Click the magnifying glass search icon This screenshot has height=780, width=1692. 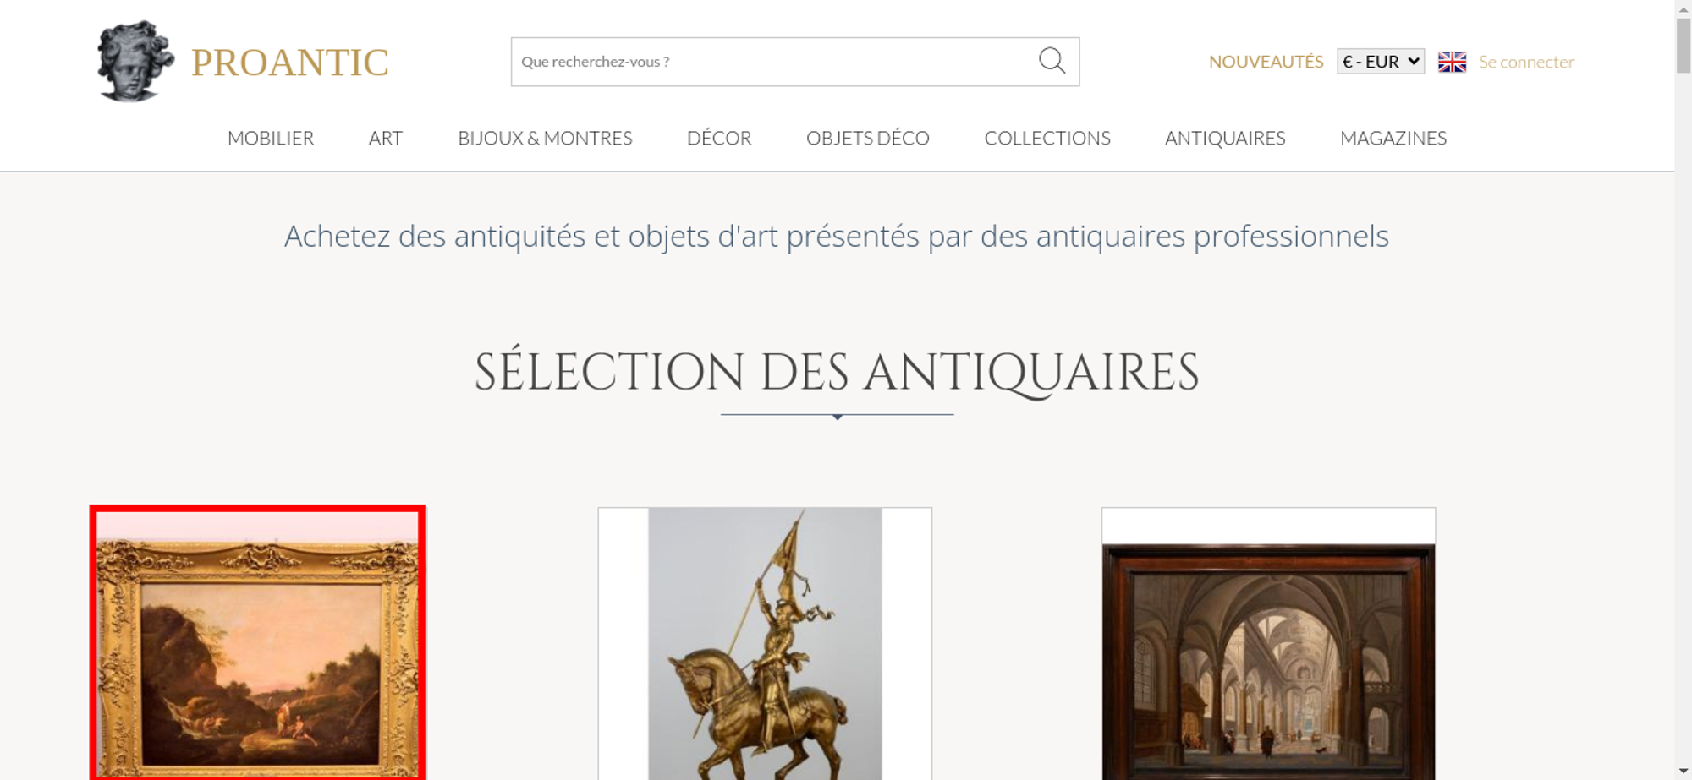[1052, 61]
